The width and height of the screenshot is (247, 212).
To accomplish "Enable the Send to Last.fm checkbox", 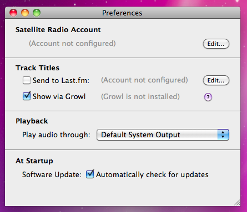I will [x=27, y=80].
